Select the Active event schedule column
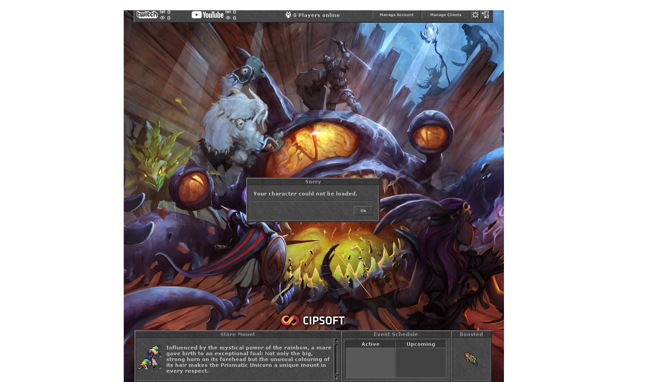Screen dimensions: 663x382 point(370,344)
